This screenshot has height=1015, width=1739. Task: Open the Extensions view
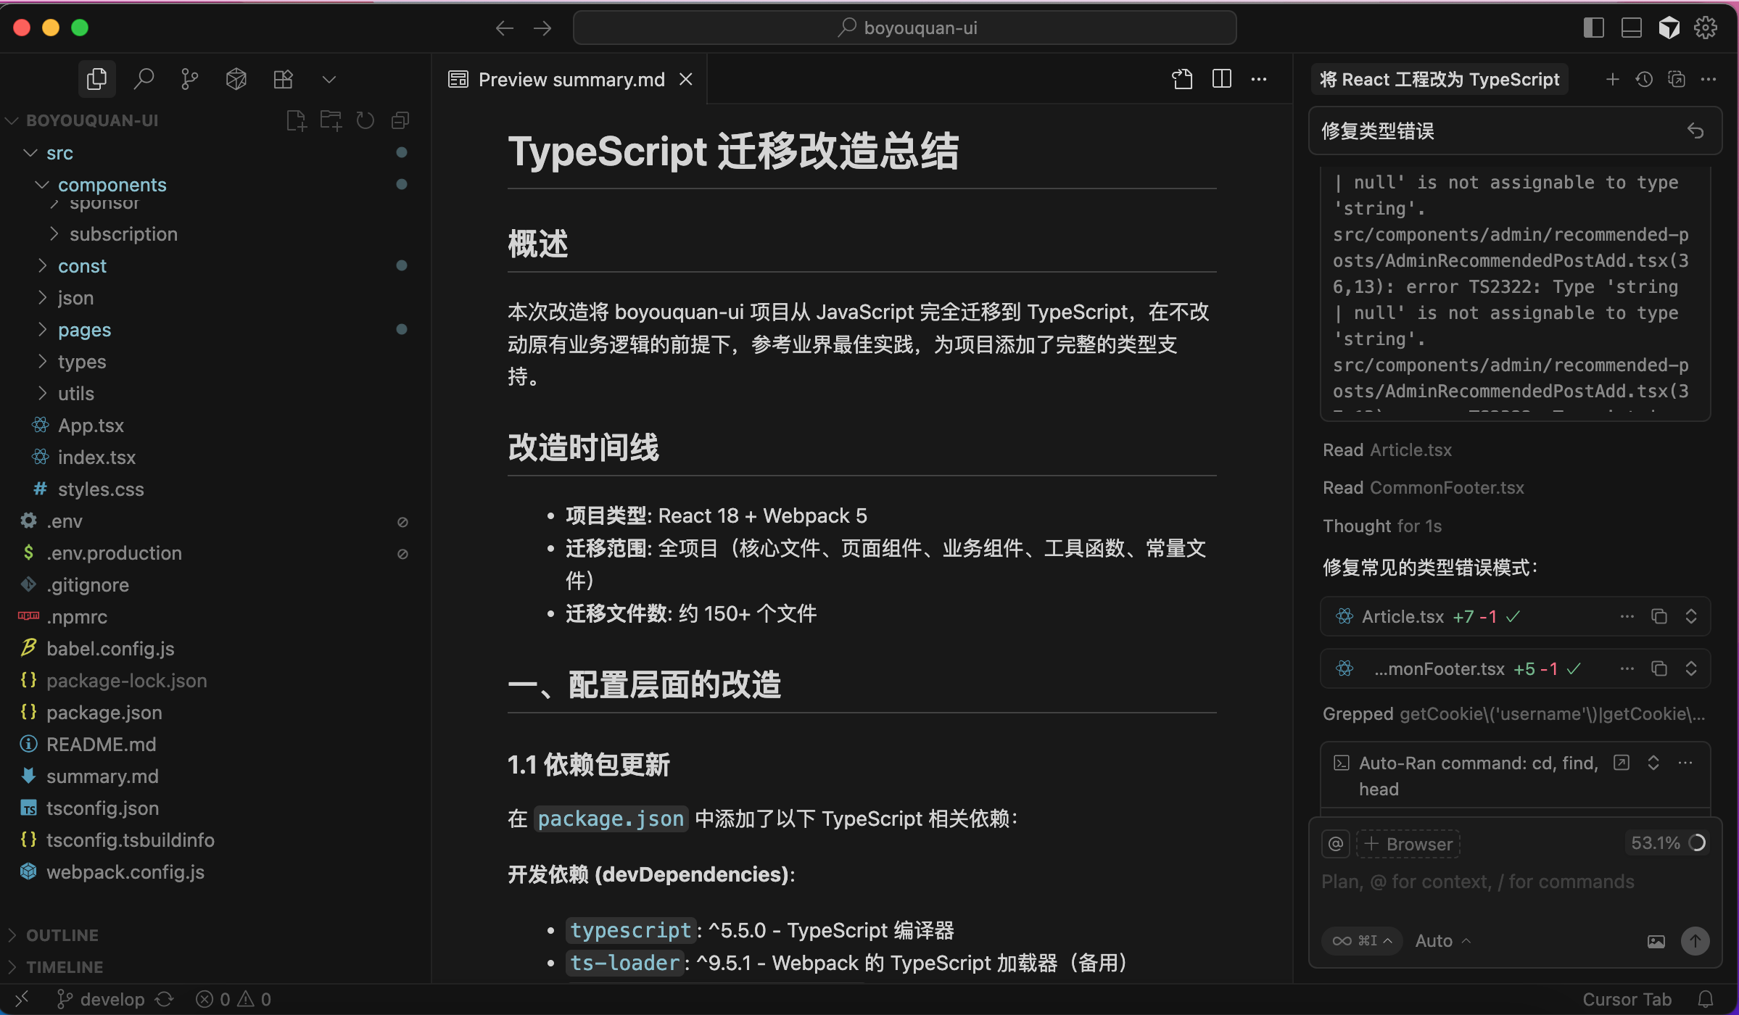(283, 78)
